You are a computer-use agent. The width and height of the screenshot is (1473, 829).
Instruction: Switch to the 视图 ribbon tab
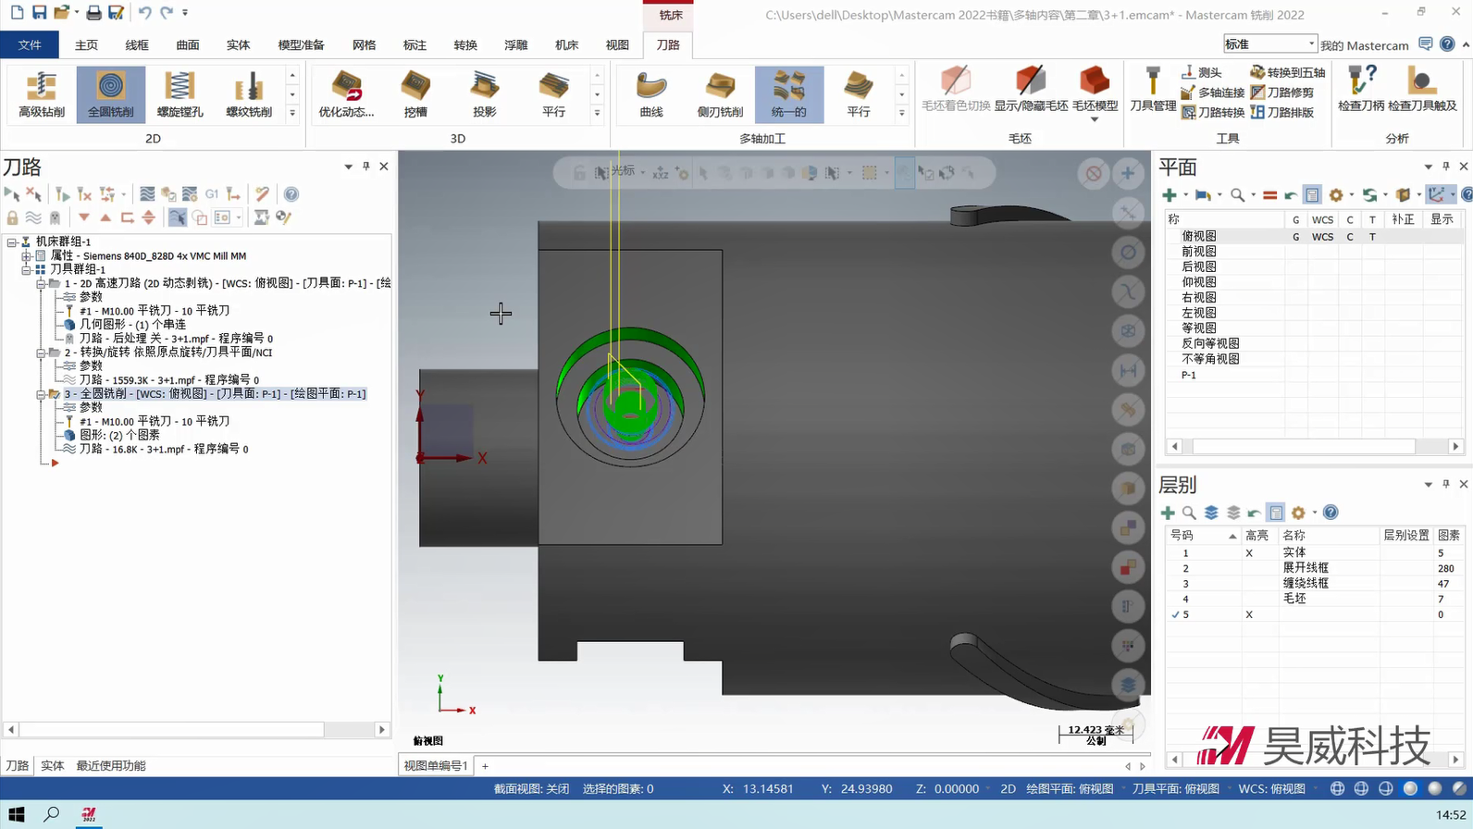[x=617, y=44]
